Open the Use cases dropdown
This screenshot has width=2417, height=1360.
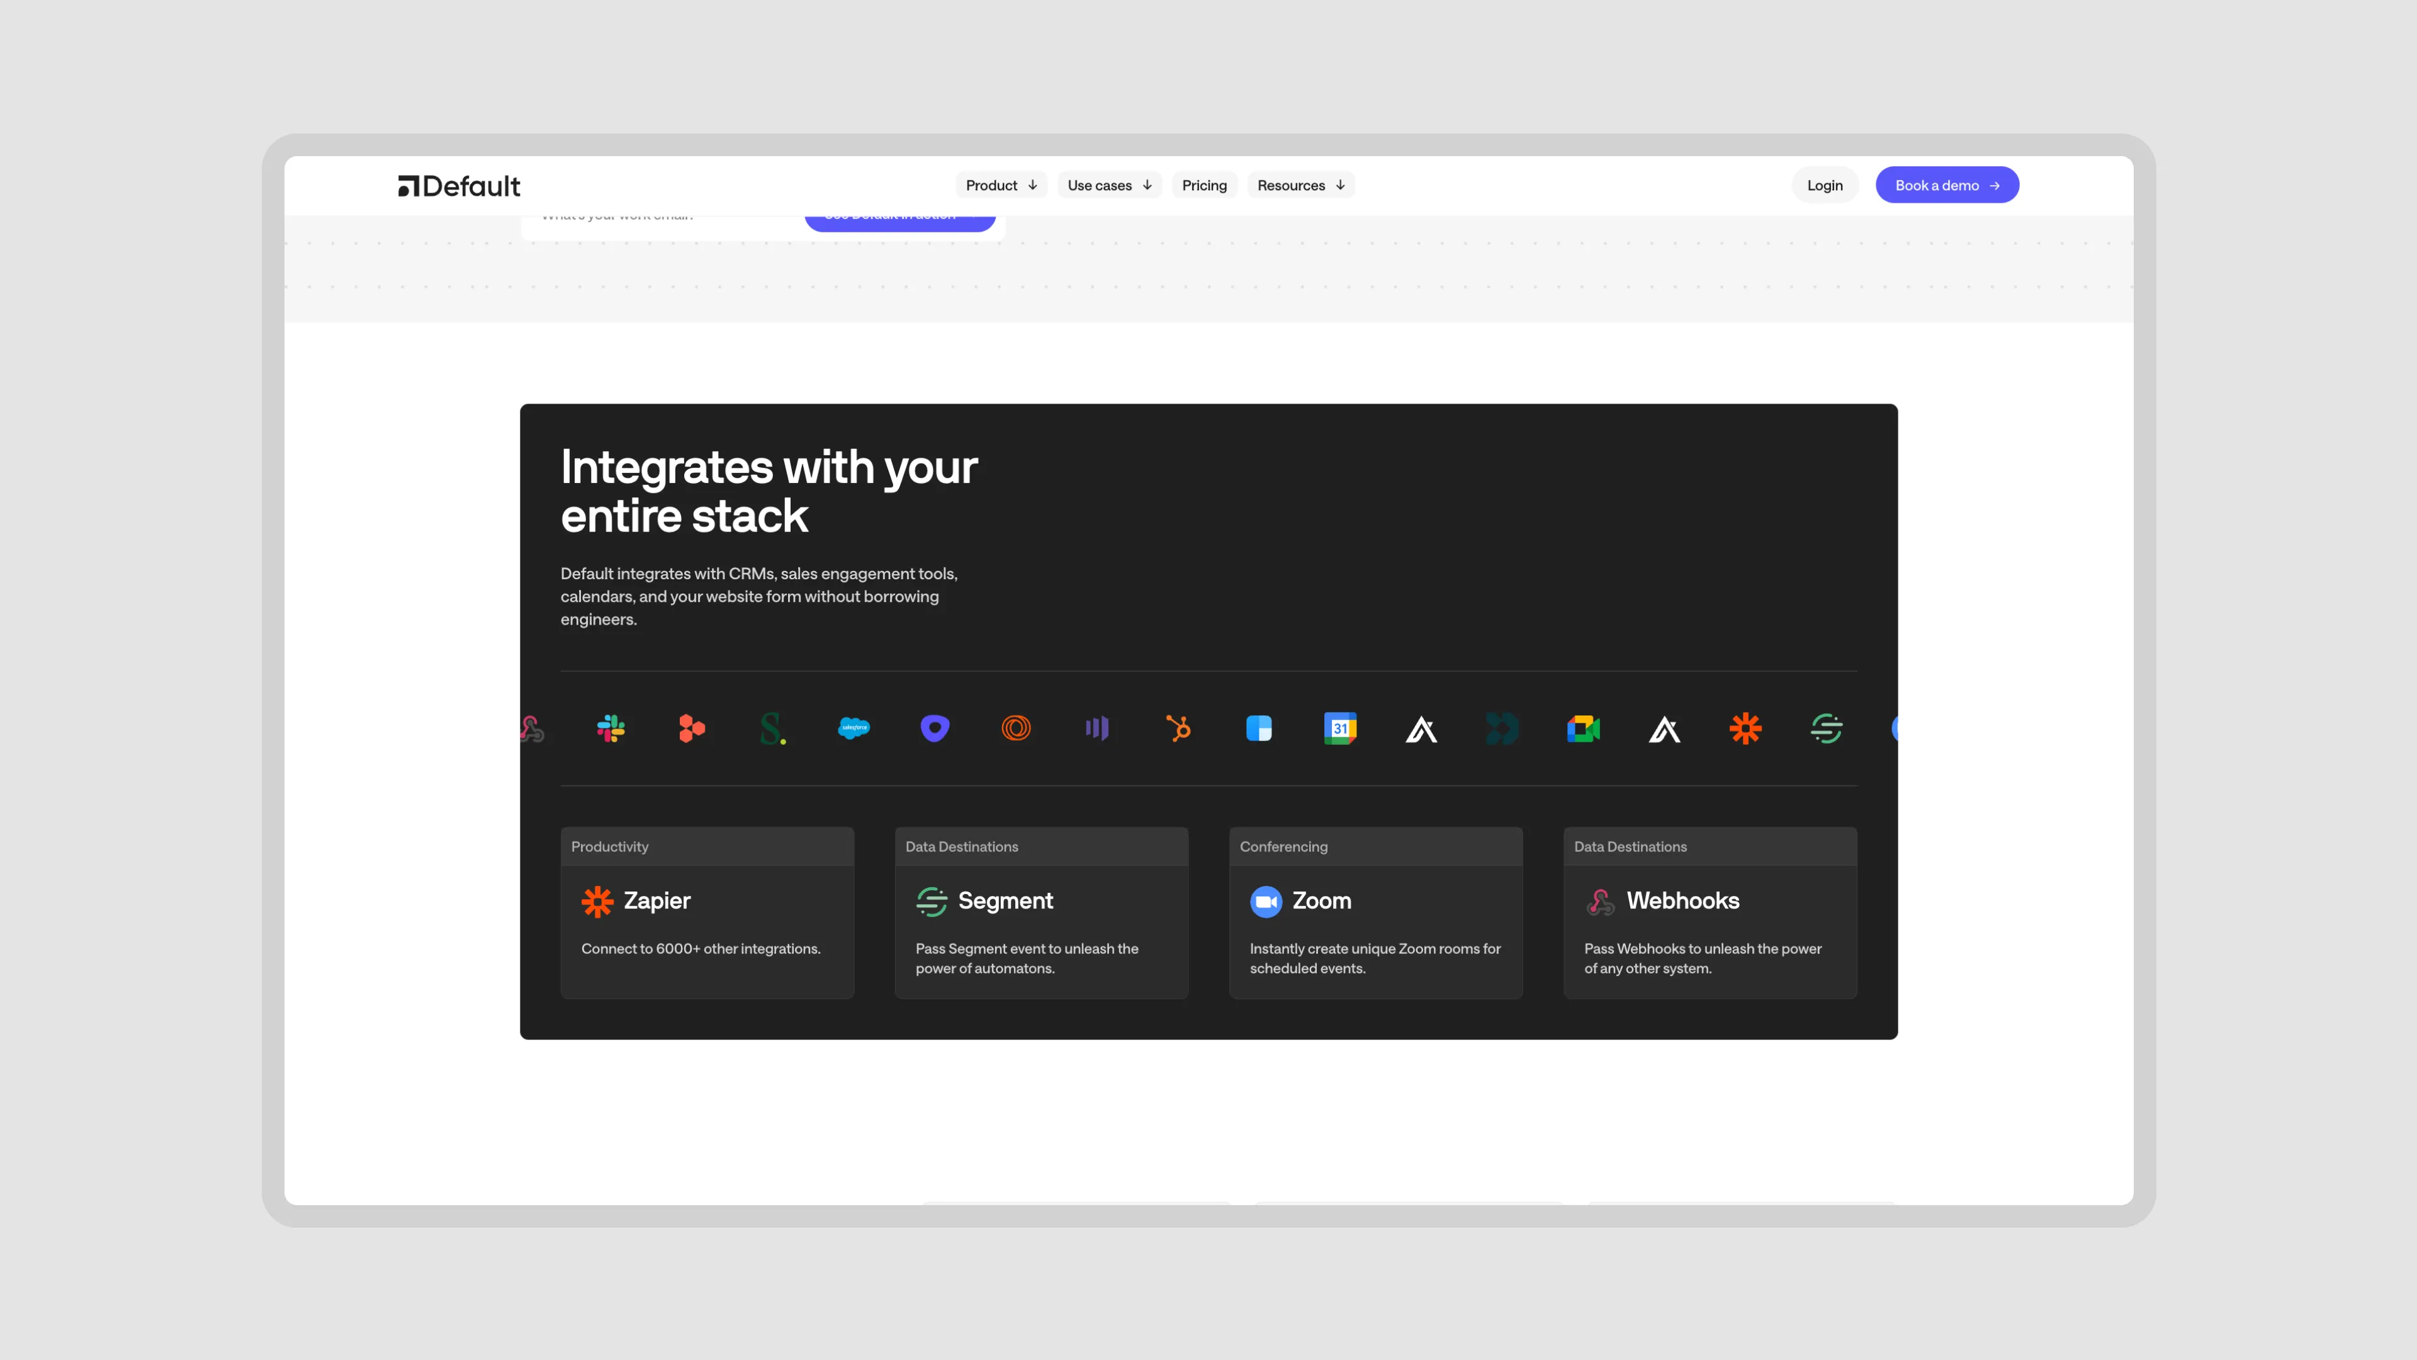pos(1109,186)
